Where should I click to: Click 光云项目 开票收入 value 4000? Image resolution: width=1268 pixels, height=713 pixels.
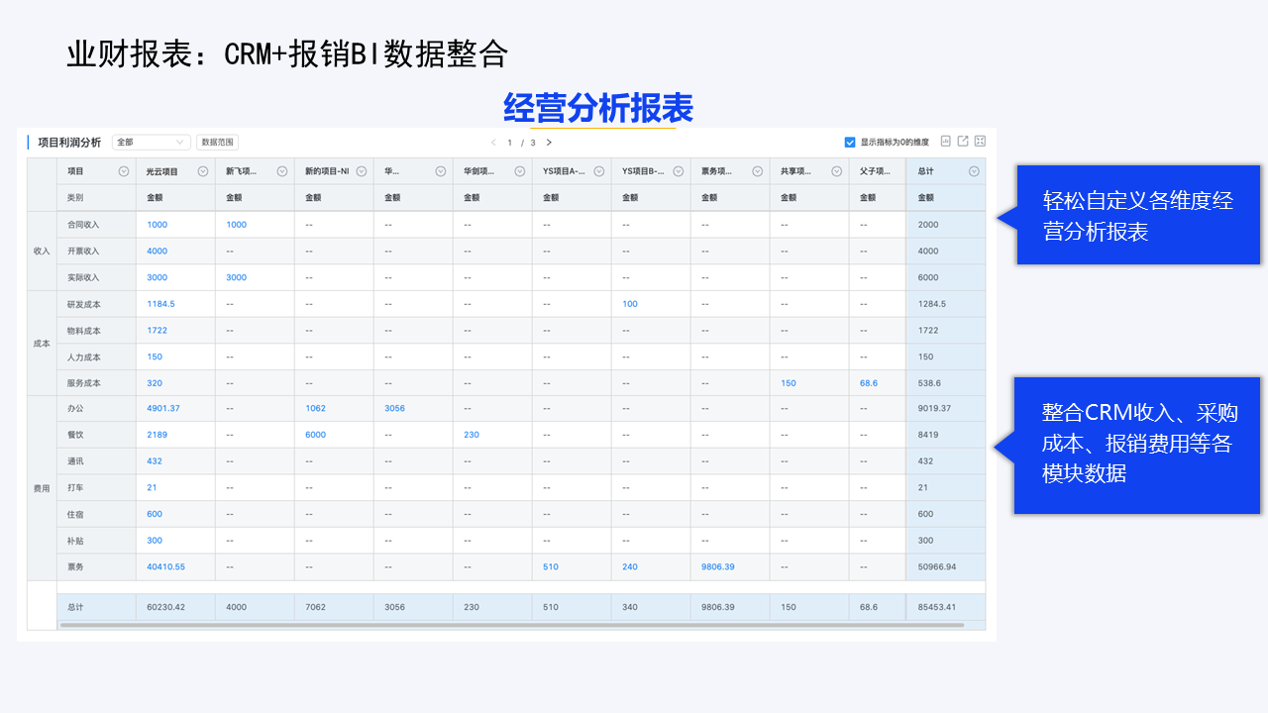point(157,252)
